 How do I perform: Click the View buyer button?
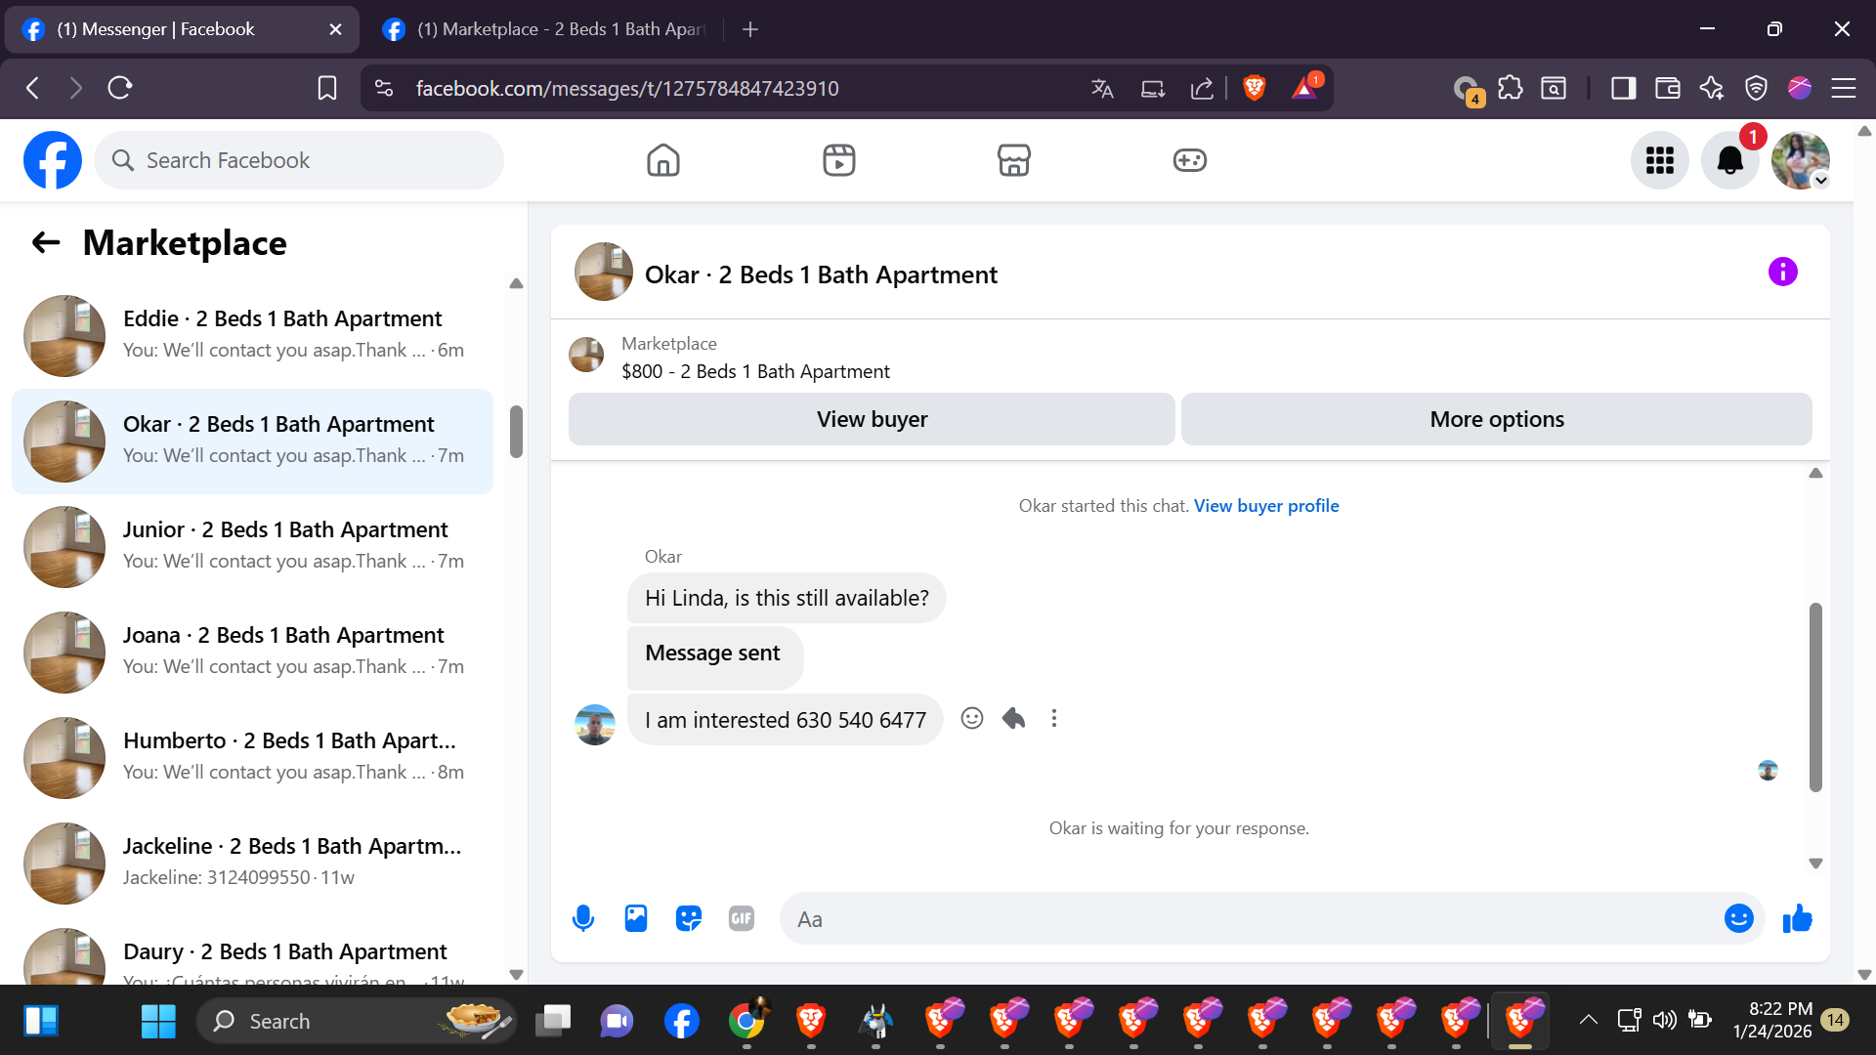tap(872, 419)
